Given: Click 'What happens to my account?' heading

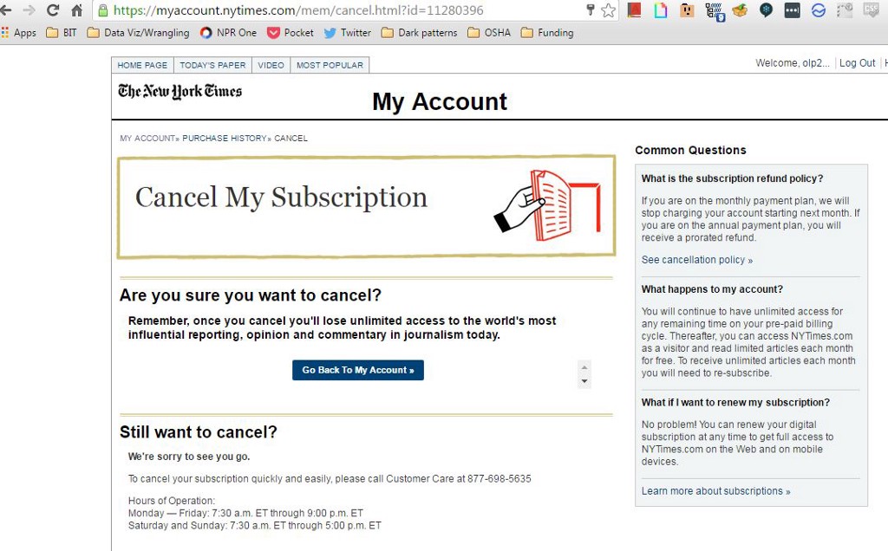Looking at the screenshot, I should (x=712, y=289).
